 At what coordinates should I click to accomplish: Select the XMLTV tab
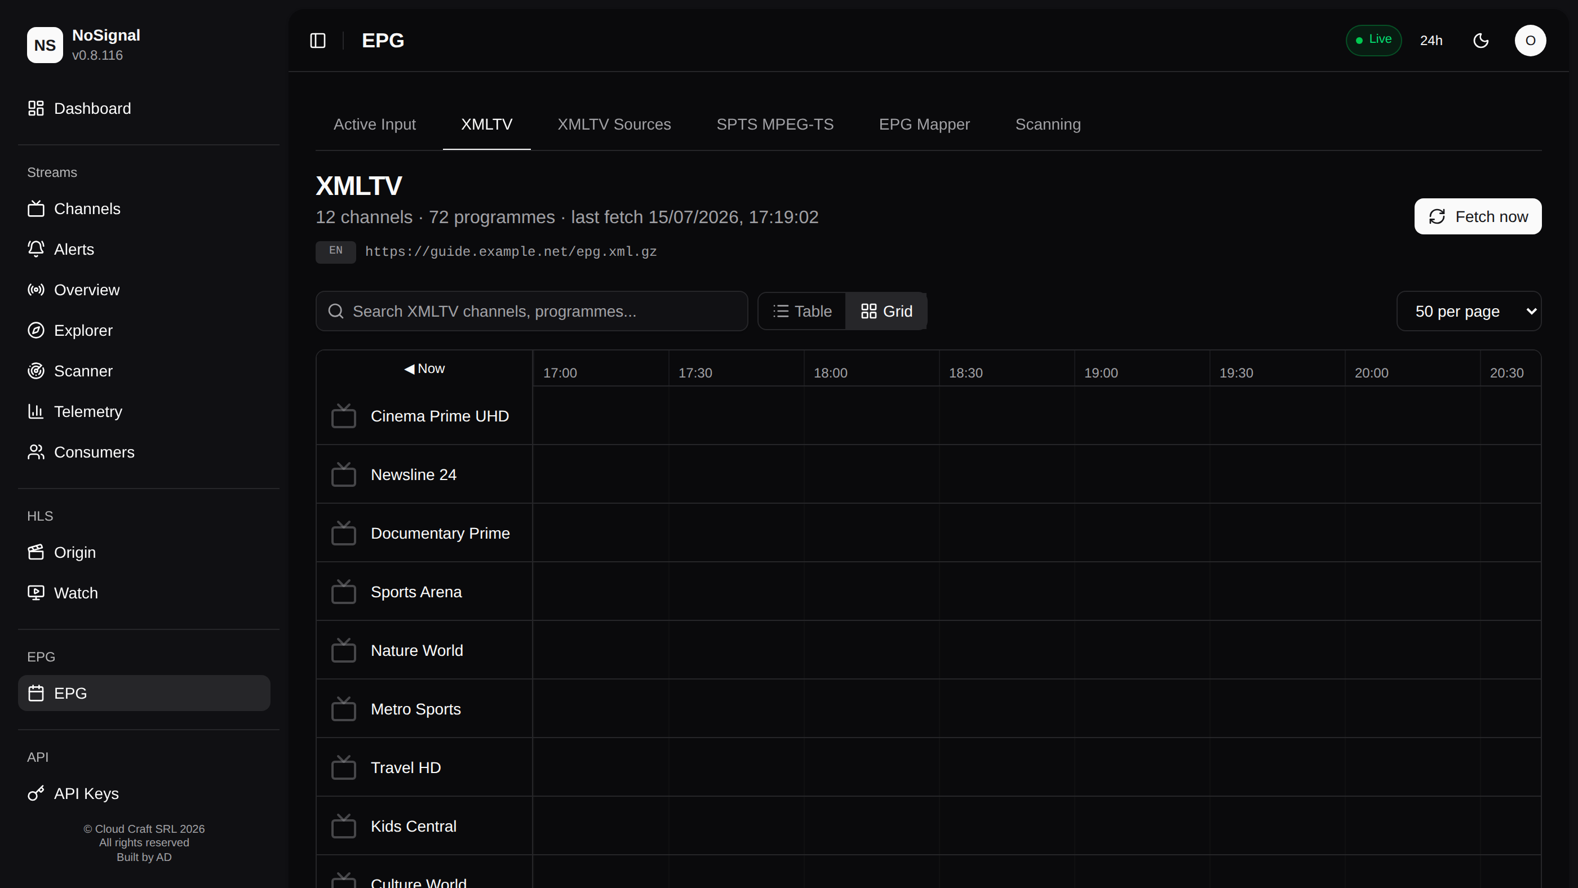[486, 125]
